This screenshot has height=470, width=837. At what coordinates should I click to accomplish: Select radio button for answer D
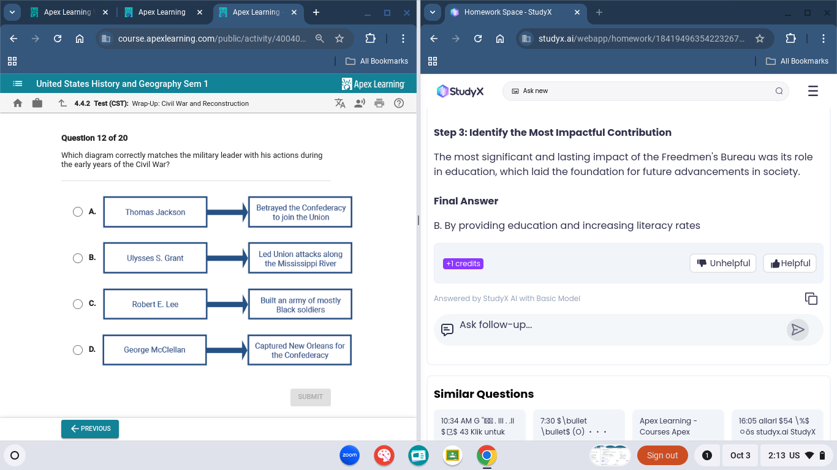78,350
